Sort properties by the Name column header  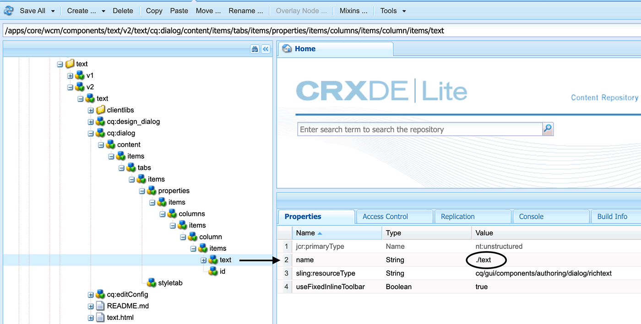[x=305, y=233]
